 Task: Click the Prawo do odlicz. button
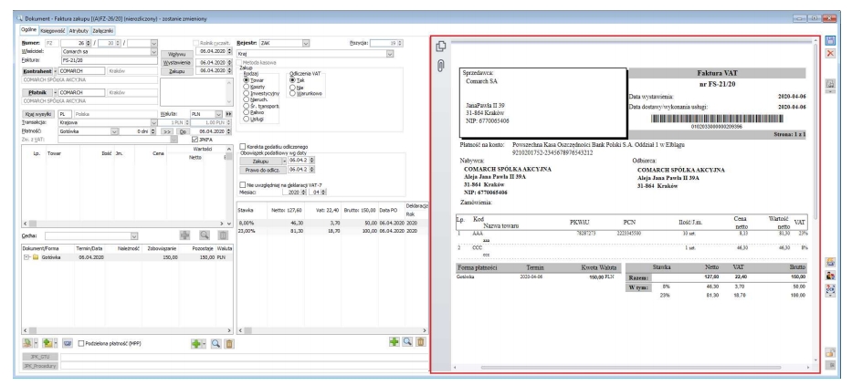(262, 170)
